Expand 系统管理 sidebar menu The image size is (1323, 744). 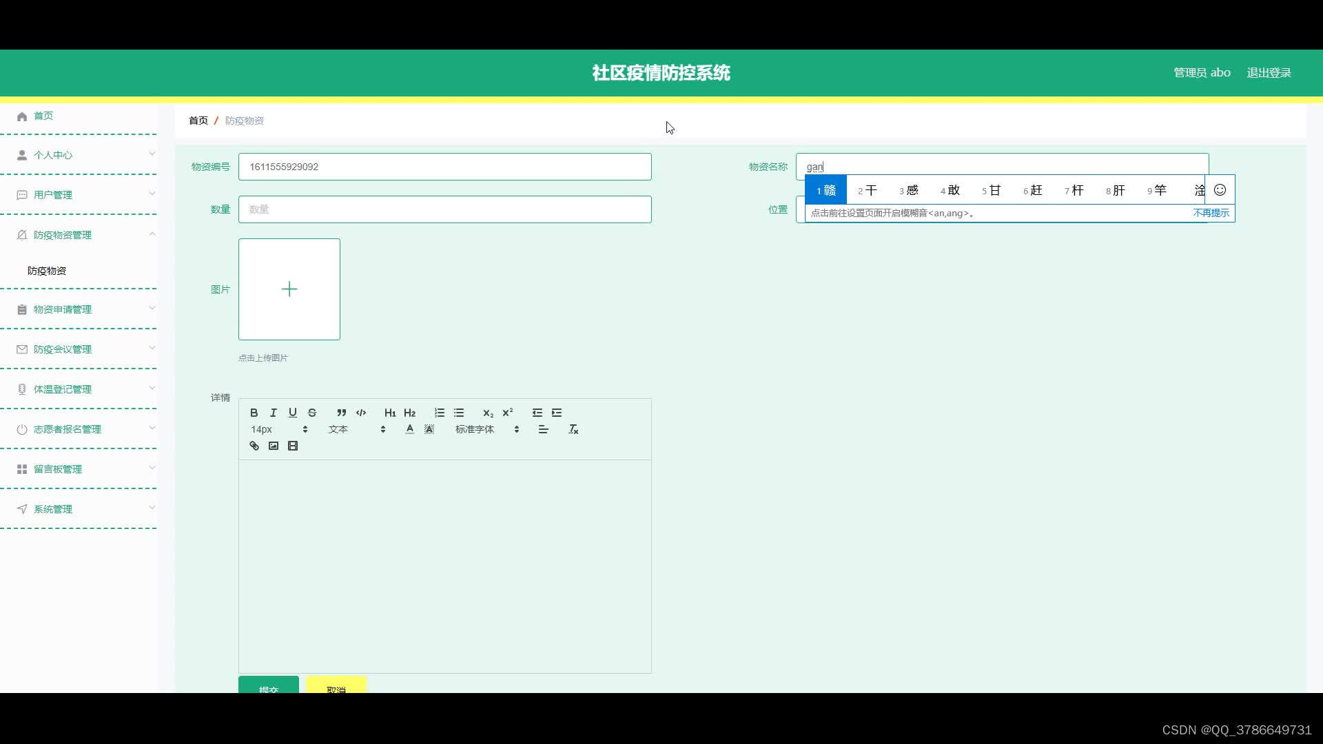pyautogui.click(x=79, y=509)
